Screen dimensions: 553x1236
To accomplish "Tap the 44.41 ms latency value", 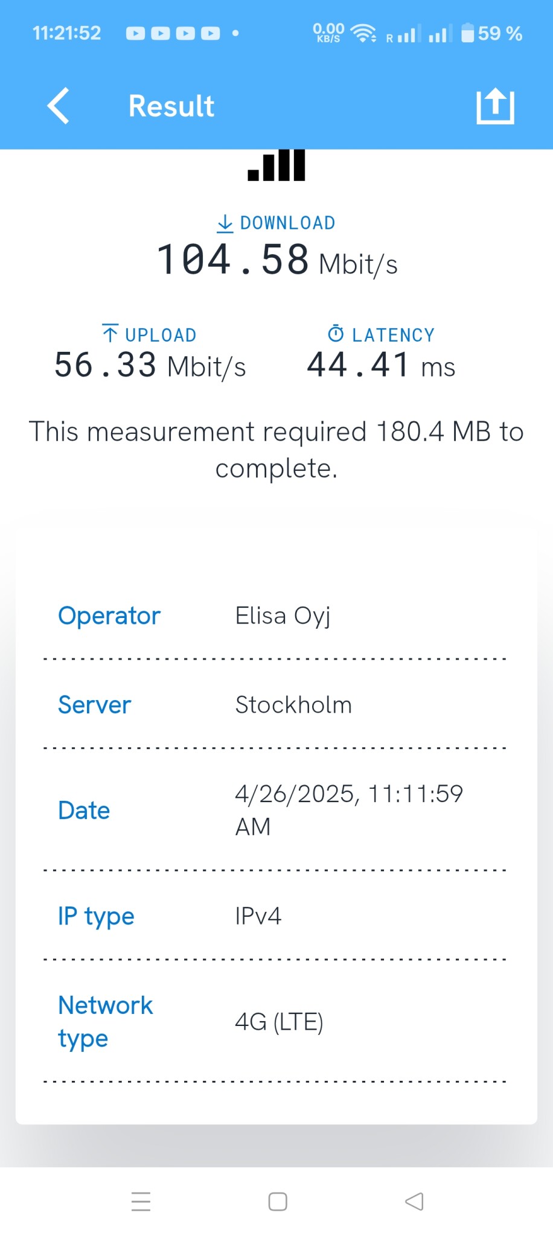I will pyautogui.click(x=381, y=366).
